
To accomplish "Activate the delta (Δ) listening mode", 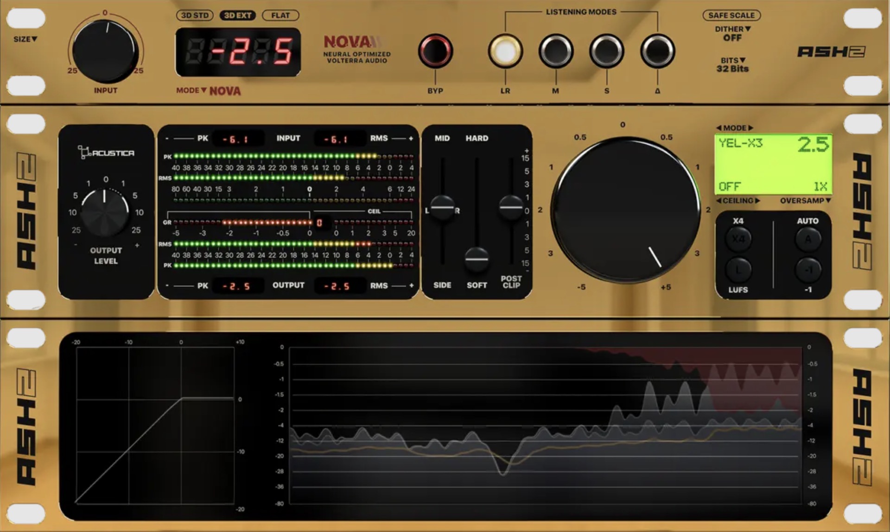I will pos(657,51).
